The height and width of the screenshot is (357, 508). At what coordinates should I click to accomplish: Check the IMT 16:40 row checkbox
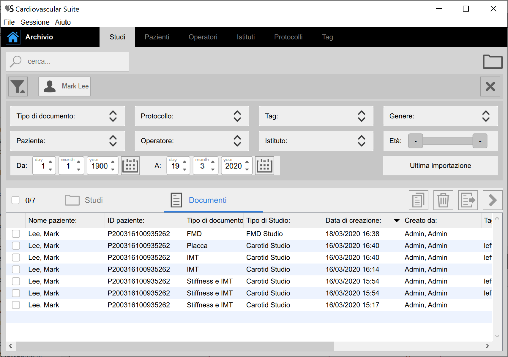point(16,258)
